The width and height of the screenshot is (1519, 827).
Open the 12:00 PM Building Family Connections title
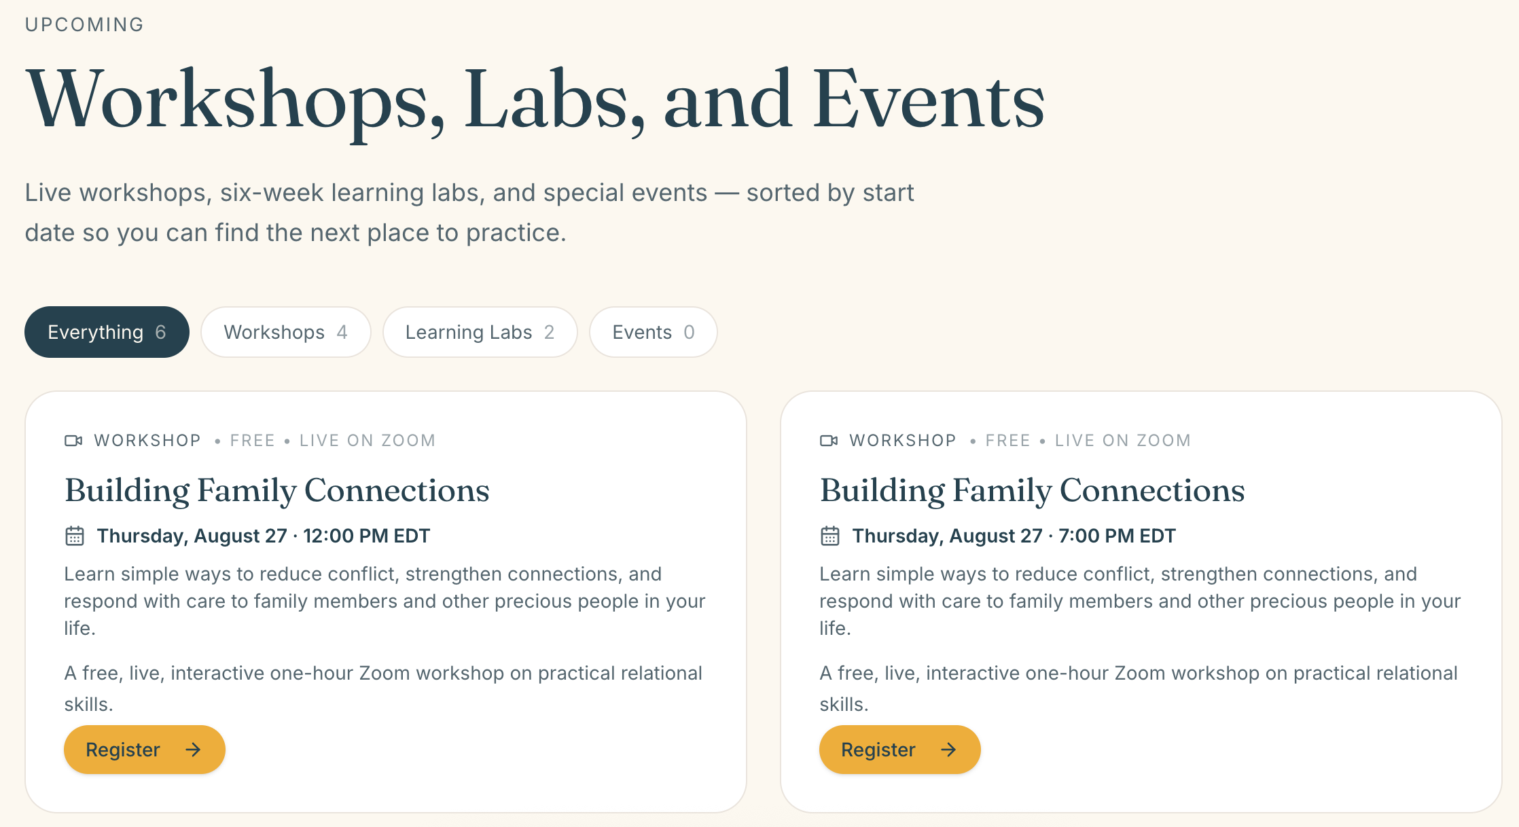(277, 490)
